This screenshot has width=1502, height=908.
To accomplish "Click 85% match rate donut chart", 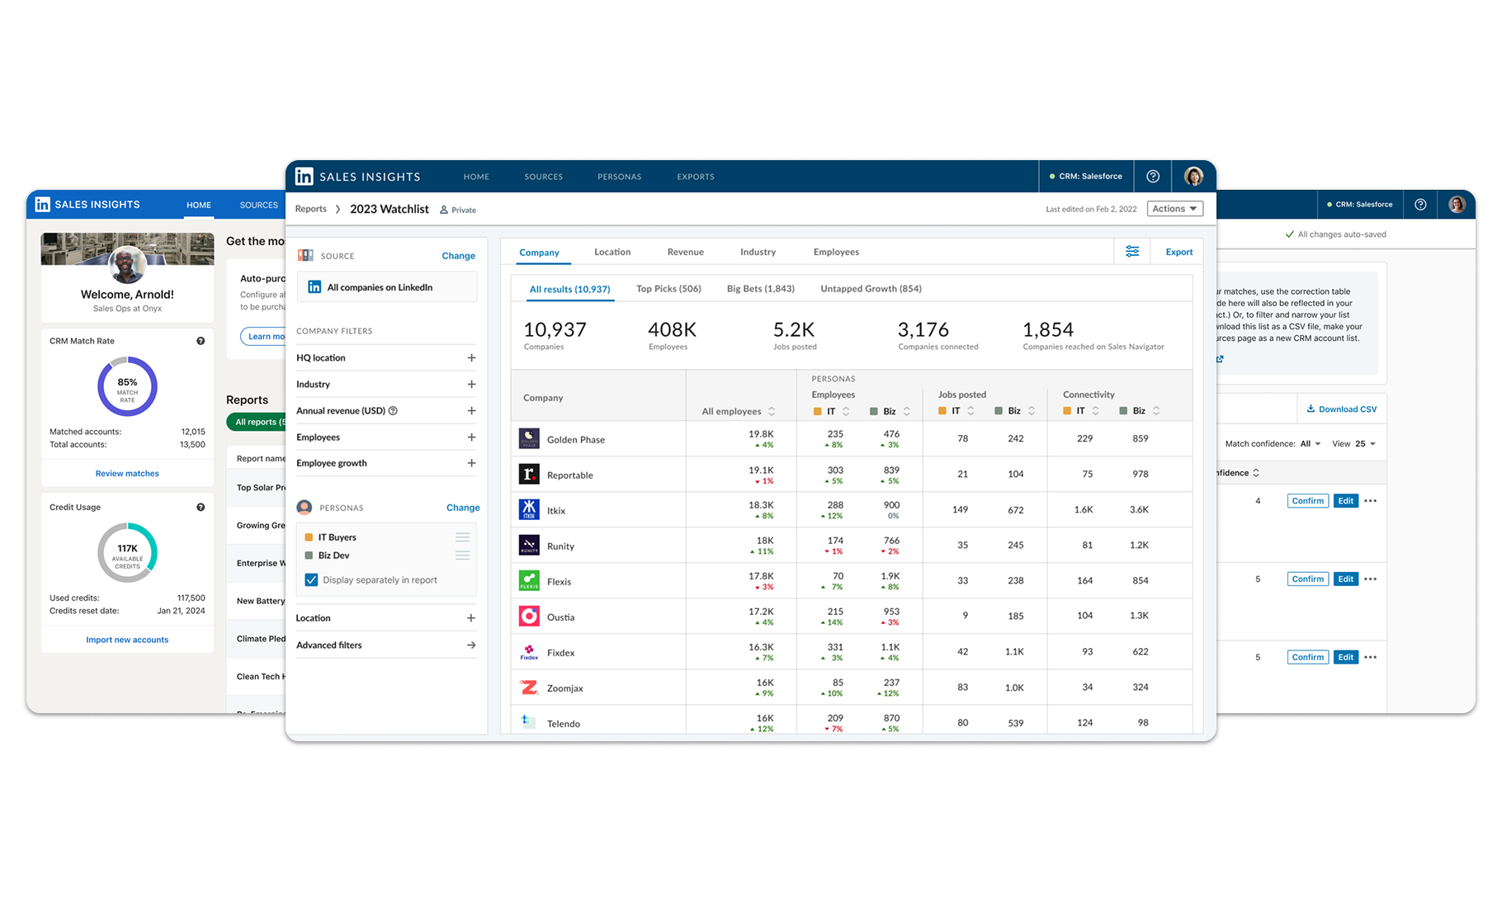I will click(x=127, y=386).
